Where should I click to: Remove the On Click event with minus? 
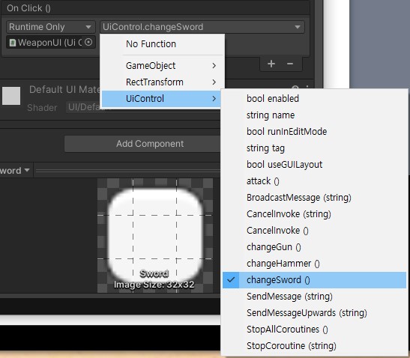pyautogui.click(x=290, y=64)
